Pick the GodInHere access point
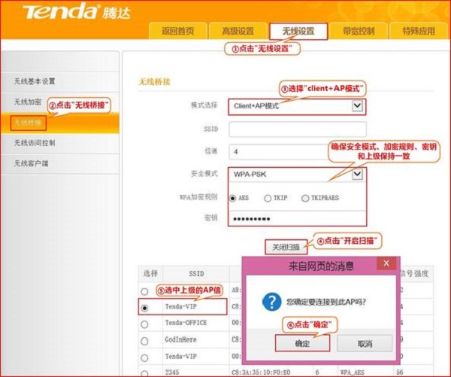The width and height of the screenshot is (451, 377). (144, 339)
